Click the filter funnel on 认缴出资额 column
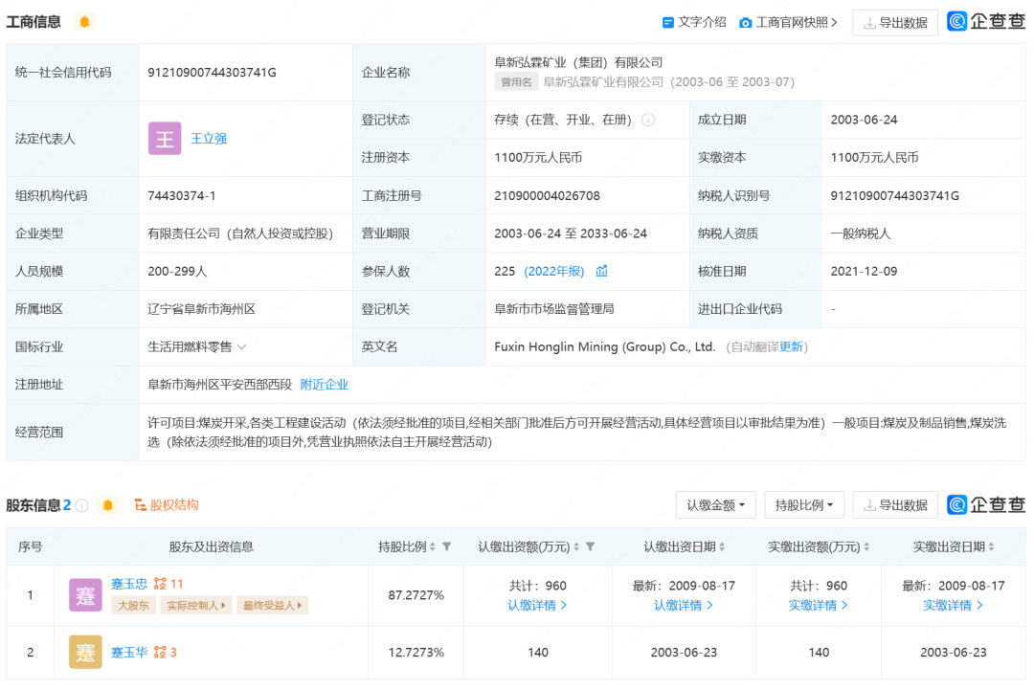Viewport: 1034px width, 690px height. (x=591, y=545)
